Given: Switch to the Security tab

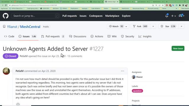Looking at the screenshot, I should coord(128,37).
